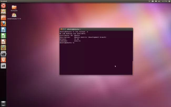
Task: Open the battery indicator menu
Action: click(x=156, y=1)
